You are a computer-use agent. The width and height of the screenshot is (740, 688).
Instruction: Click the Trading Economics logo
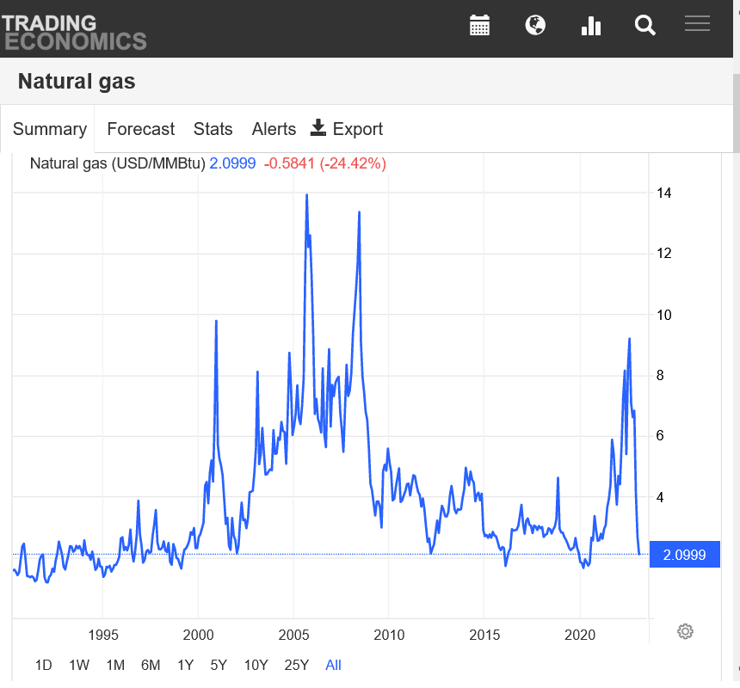[x=74, y=31]
